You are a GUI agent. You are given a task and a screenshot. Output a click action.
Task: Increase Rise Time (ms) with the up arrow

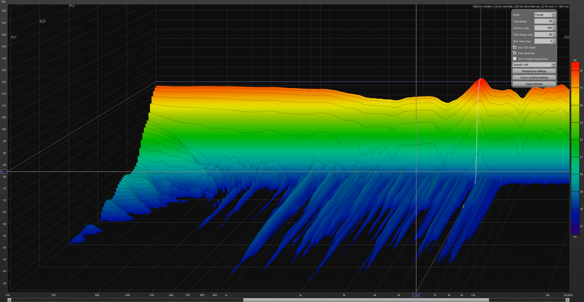pyautogui.click(x=554, y=40)
